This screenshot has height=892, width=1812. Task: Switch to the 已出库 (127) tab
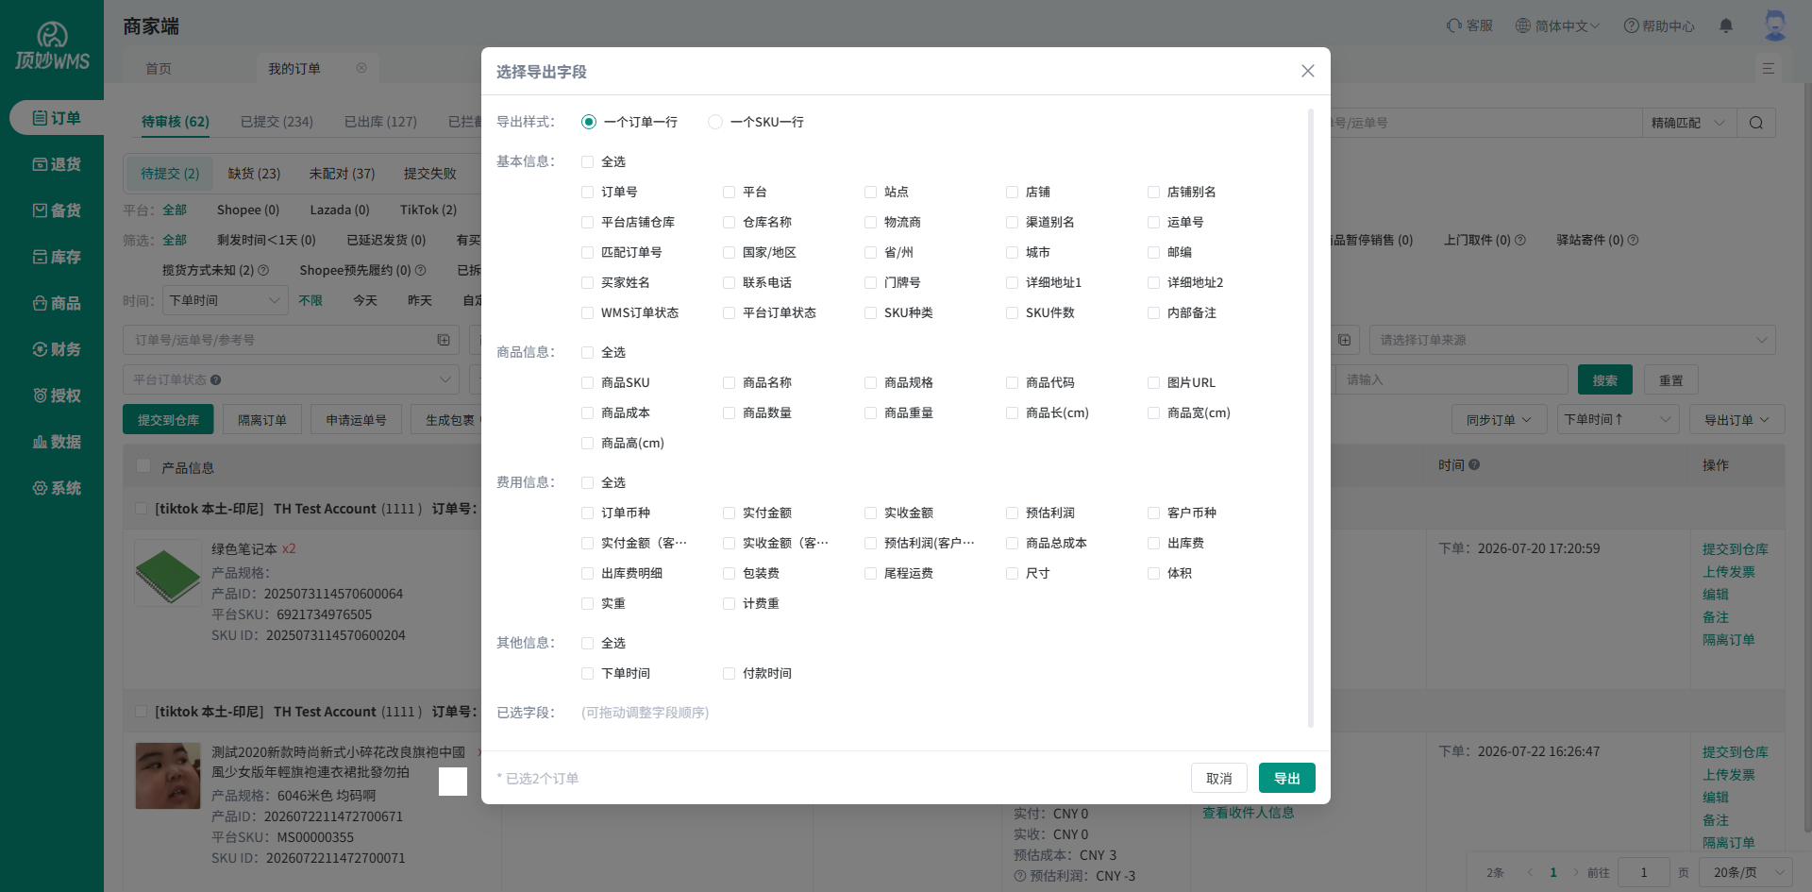tap(380, 122)
